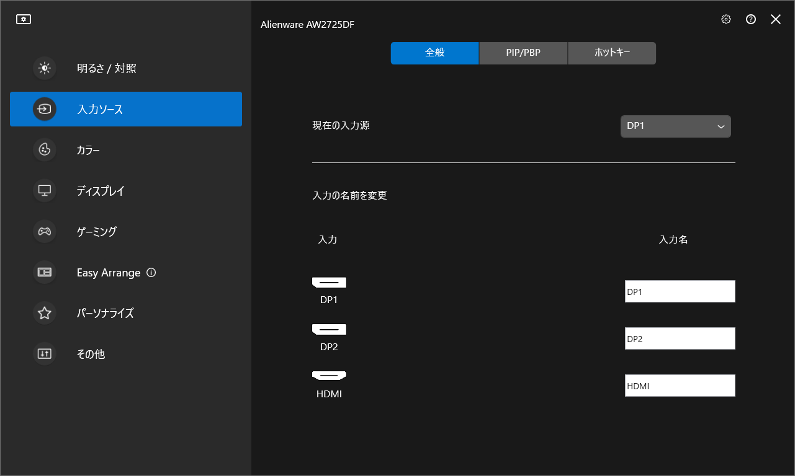Click the Easy Arrange layout icon
Viewport: 795px width, 476px height.
coord(45,272)
